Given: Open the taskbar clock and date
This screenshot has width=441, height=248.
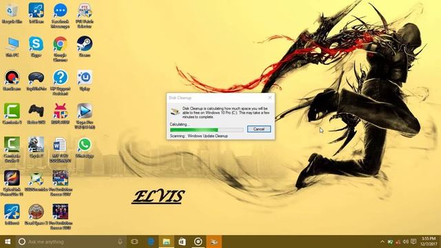Looking at the screenshot, I should [x=429, y=242].
